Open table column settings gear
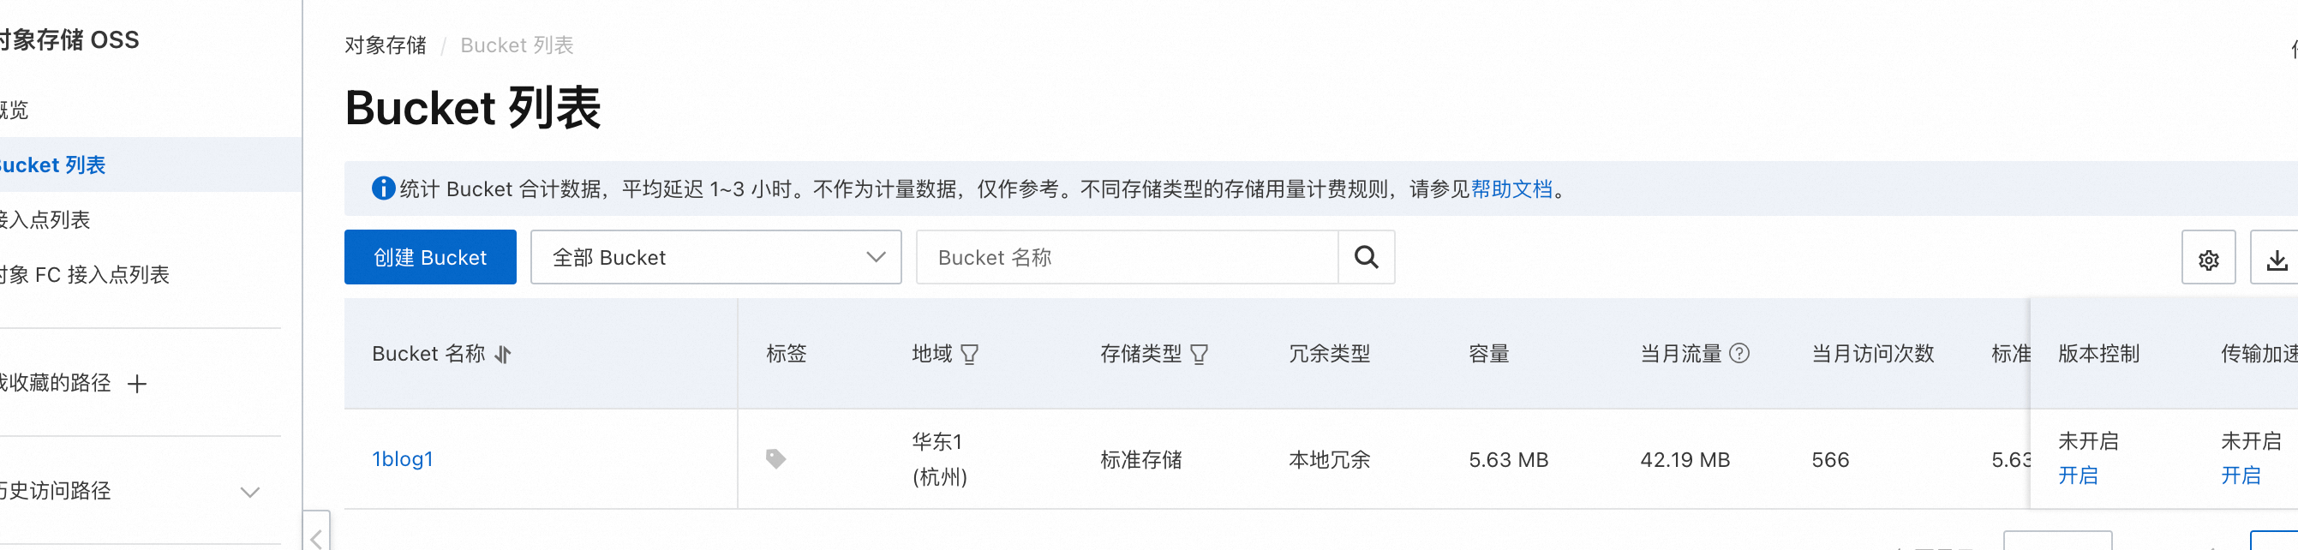 (x=2208, y=260)
